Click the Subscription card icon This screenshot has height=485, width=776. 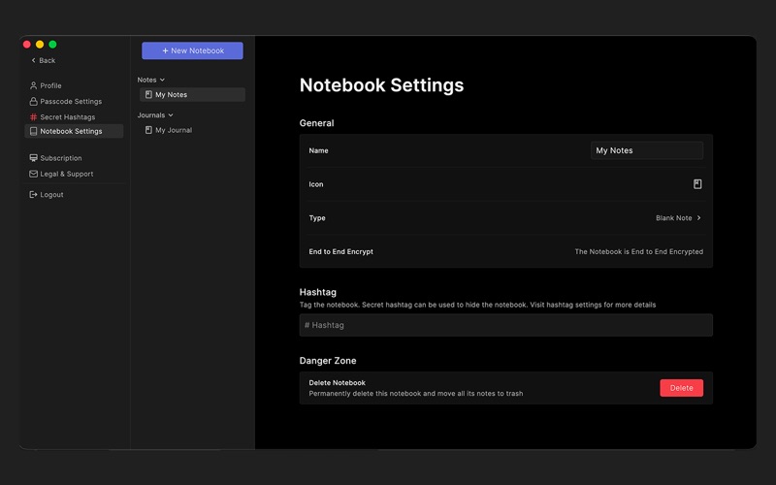pyautogui.click(x=33, y=158)
